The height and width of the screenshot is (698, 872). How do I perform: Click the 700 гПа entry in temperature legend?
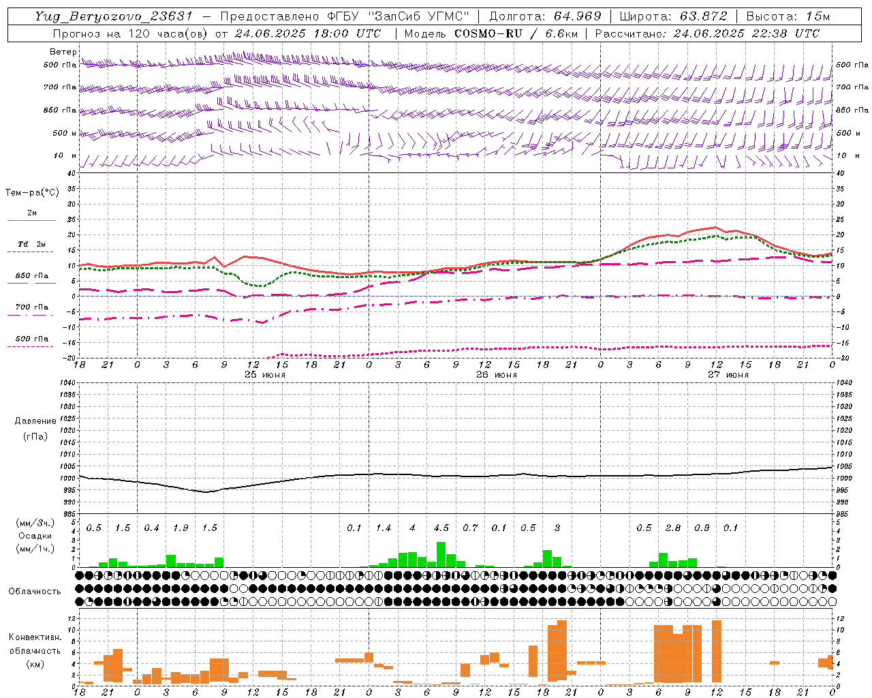pyautogui.click(x=32, y=307)
